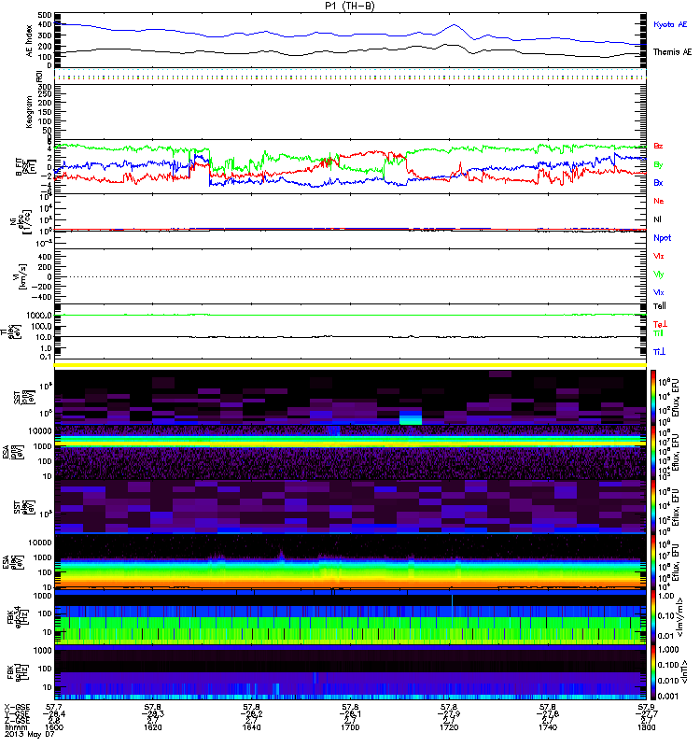Click the 1640 time tick label
700x747 pixels.
click(251, 727)
